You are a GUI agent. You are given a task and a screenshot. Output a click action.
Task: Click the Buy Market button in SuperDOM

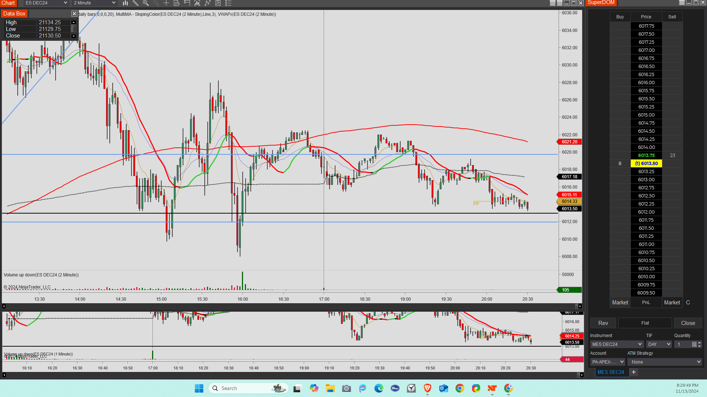[x=620, y=303]
